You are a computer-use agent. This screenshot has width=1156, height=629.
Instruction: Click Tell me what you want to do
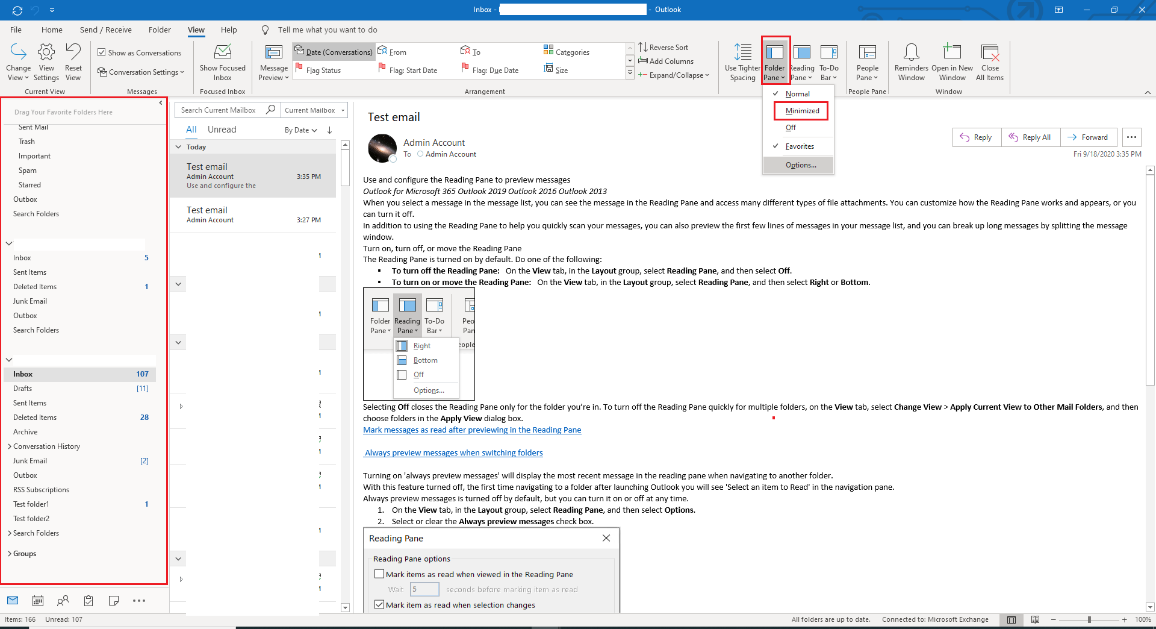pos(328,30)
